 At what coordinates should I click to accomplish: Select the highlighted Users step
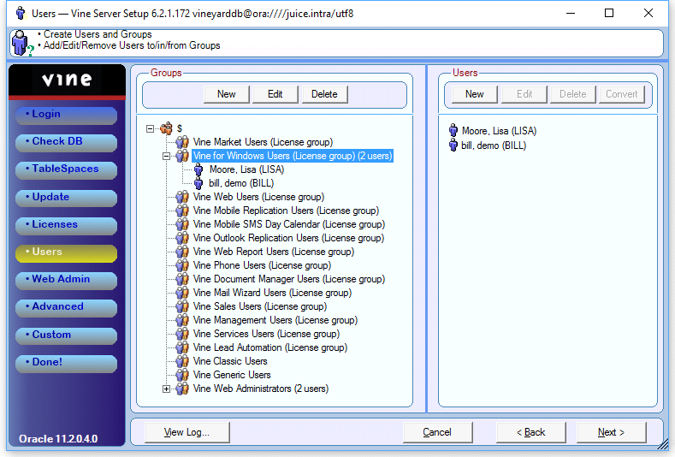click(x=66, y=252)
